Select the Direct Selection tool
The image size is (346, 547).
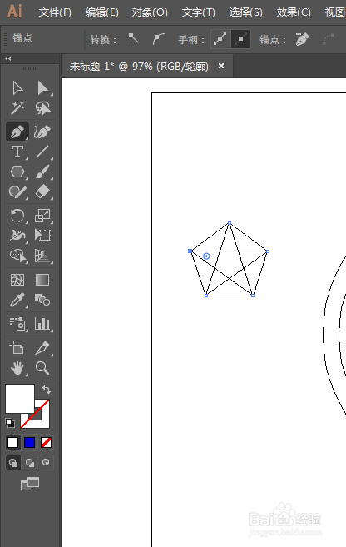pos(42,88)
